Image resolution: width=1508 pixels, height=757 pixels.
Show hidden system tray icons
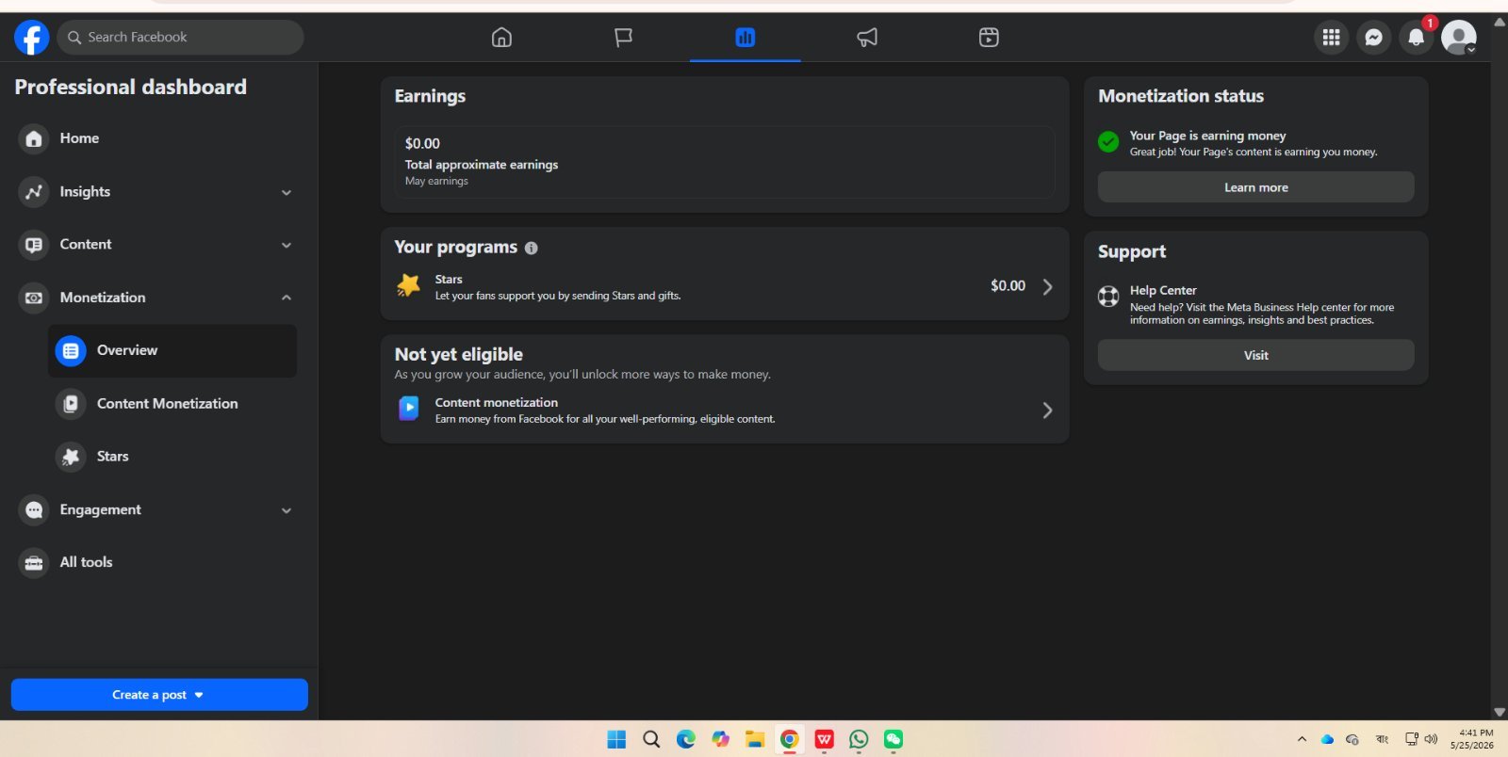(1302, 739)
